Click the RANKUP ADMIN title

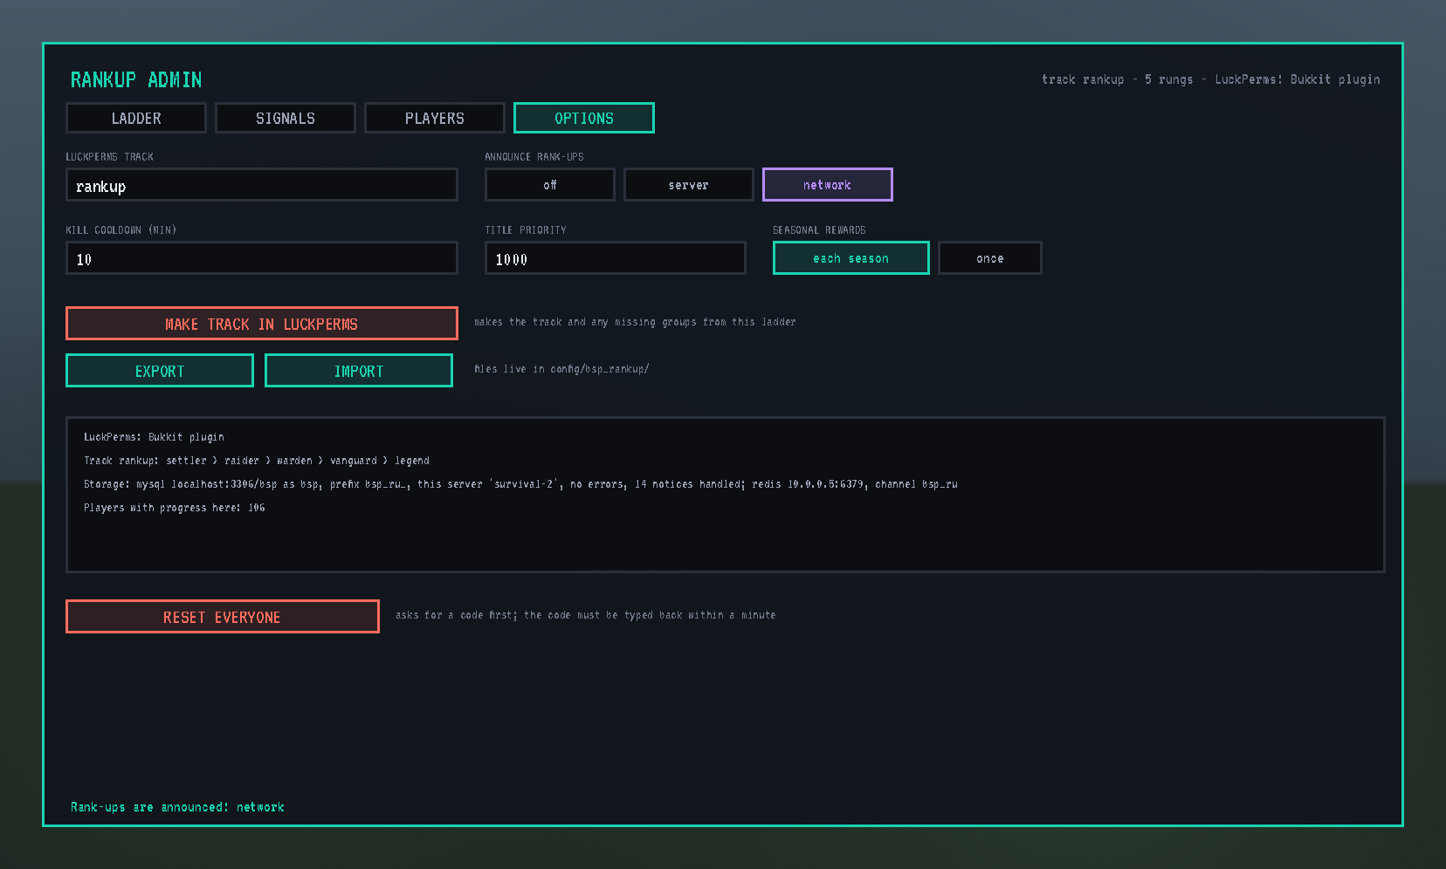coord(136,80)
